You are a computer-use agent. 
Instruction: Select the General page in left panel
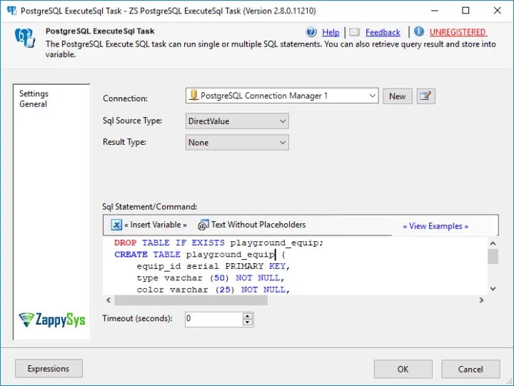33,104
